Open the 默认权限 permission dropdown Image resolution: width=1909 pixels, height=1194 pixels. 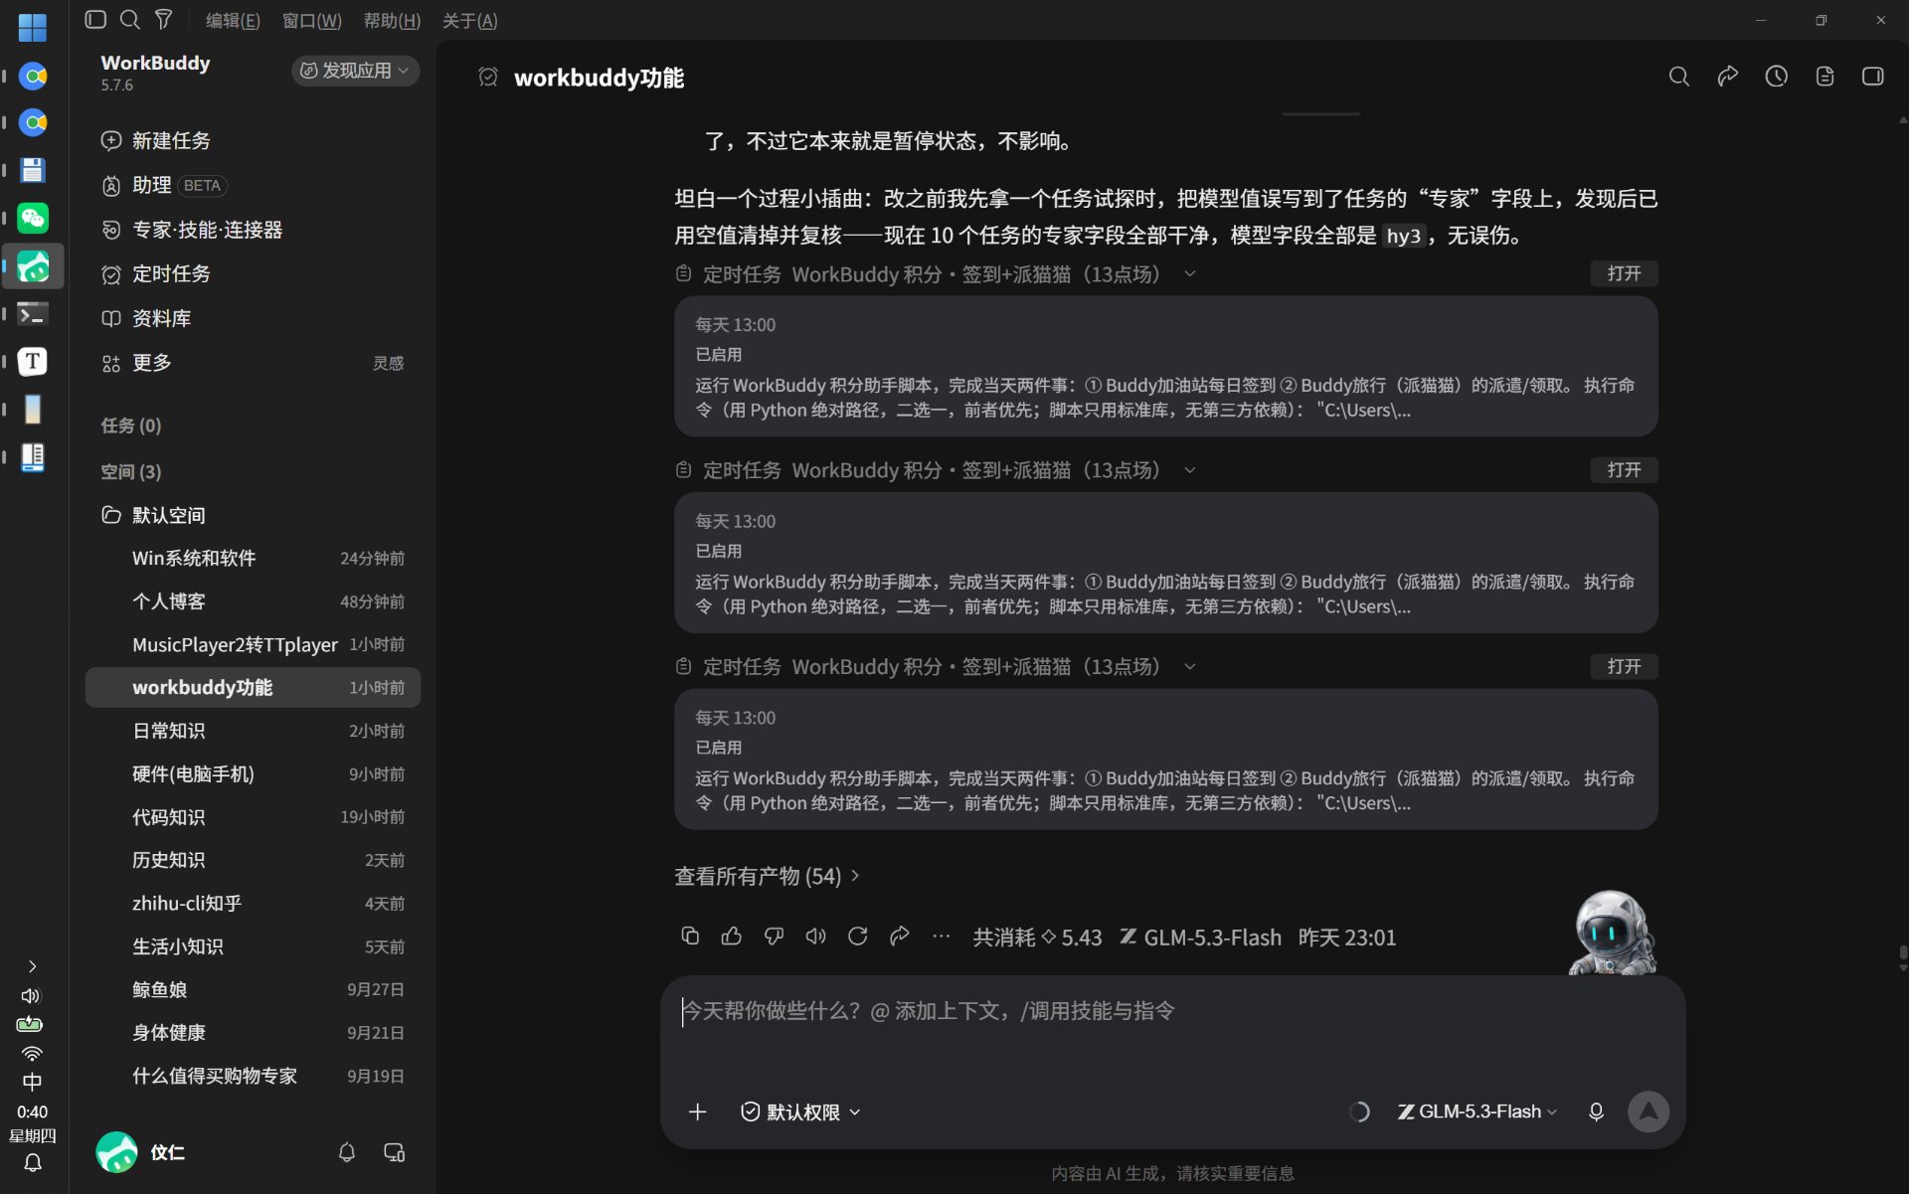point(801,1111)
